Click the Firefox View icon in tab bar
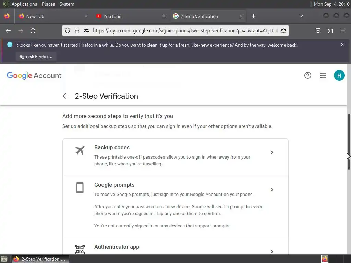 click(x=7, y=16)
